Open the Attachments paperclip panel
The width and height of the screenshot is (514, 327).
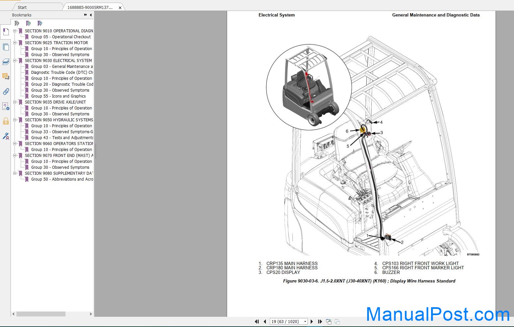(x=6, y=91)
